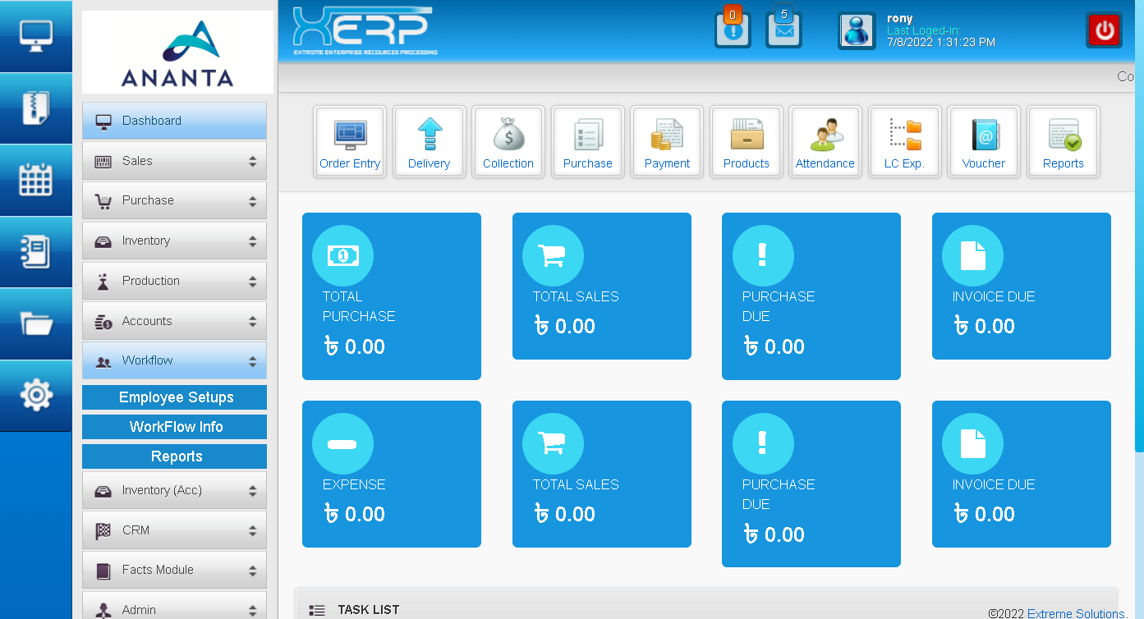Open the calendar icon in left bar
The image size is (1144, 619).
(36, 180)
